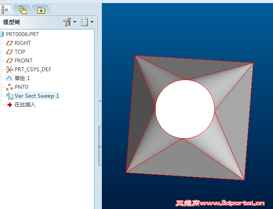Open the Favorites folder tab
This screenshot has width=273, height=209.
coord(41,11)
